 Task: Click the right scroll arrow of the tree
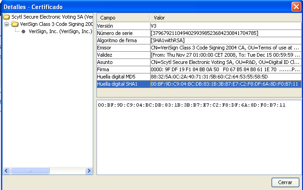tap(89, 171)
